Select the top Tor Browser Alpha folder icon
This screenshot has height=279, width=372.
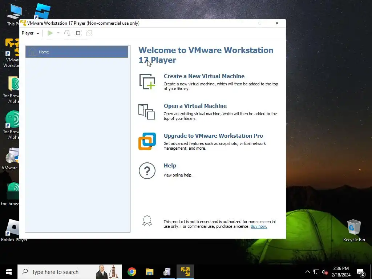point(11,90)
